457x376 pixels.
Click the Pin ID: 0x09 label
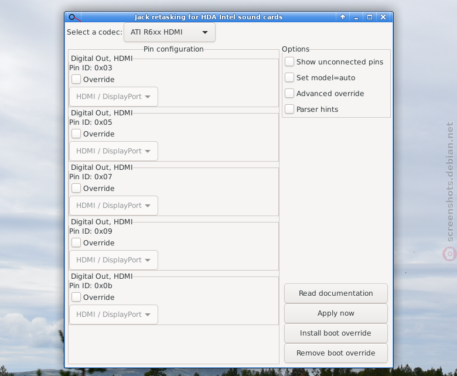(91, 231)
